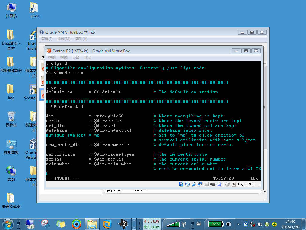This screenshot has width=306, height=230.
Task: Click the wireless signal strength indicator
Action: click(176, 224)
